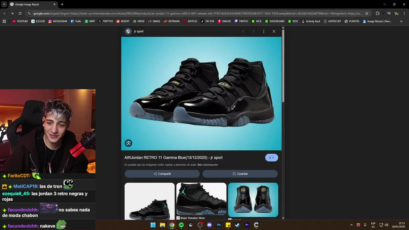Click the Ir visit button
Screen dimensions: 409x230
(x=272, y=157)
